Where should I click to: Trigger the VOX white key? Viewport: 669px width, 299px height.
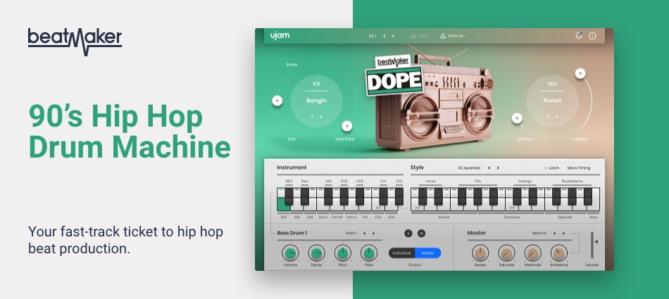(x=392, y=208)
